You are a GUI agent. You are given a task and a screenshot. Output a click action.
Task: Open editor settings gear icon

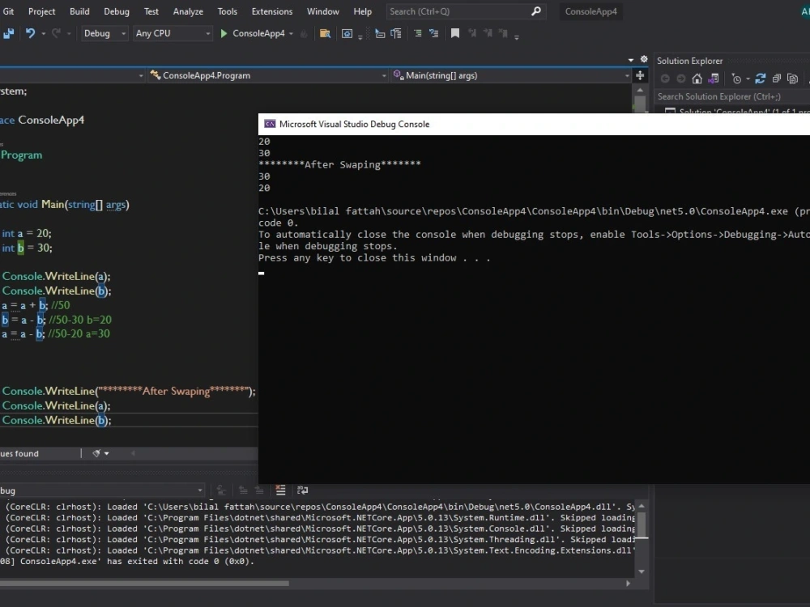click(644, 59)
